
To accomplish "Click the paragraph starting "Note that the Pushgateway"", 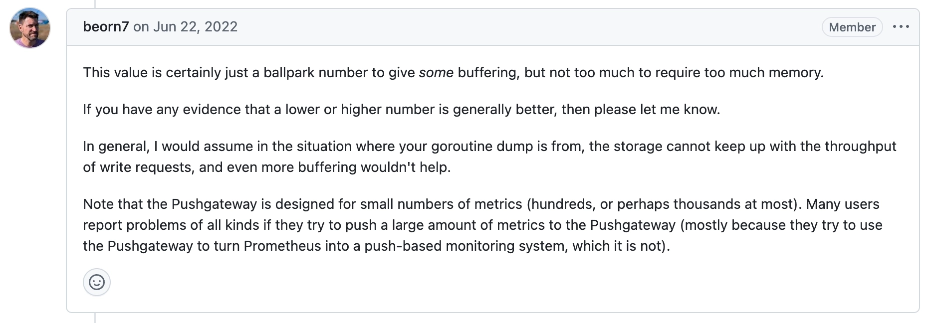I will click(x=482, y=225).
